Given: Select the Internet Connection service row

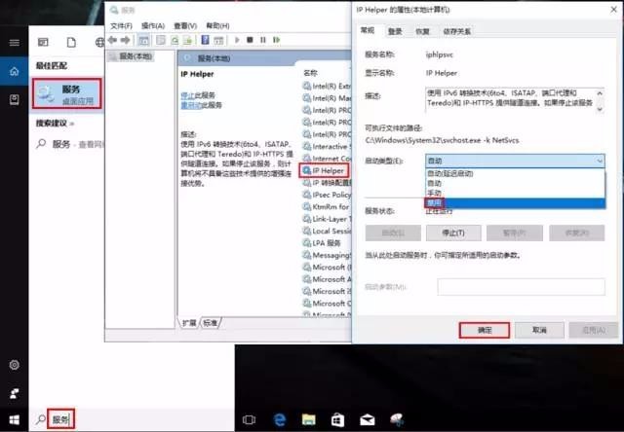Looking at the screenshot, I should [x=327, y=159].
